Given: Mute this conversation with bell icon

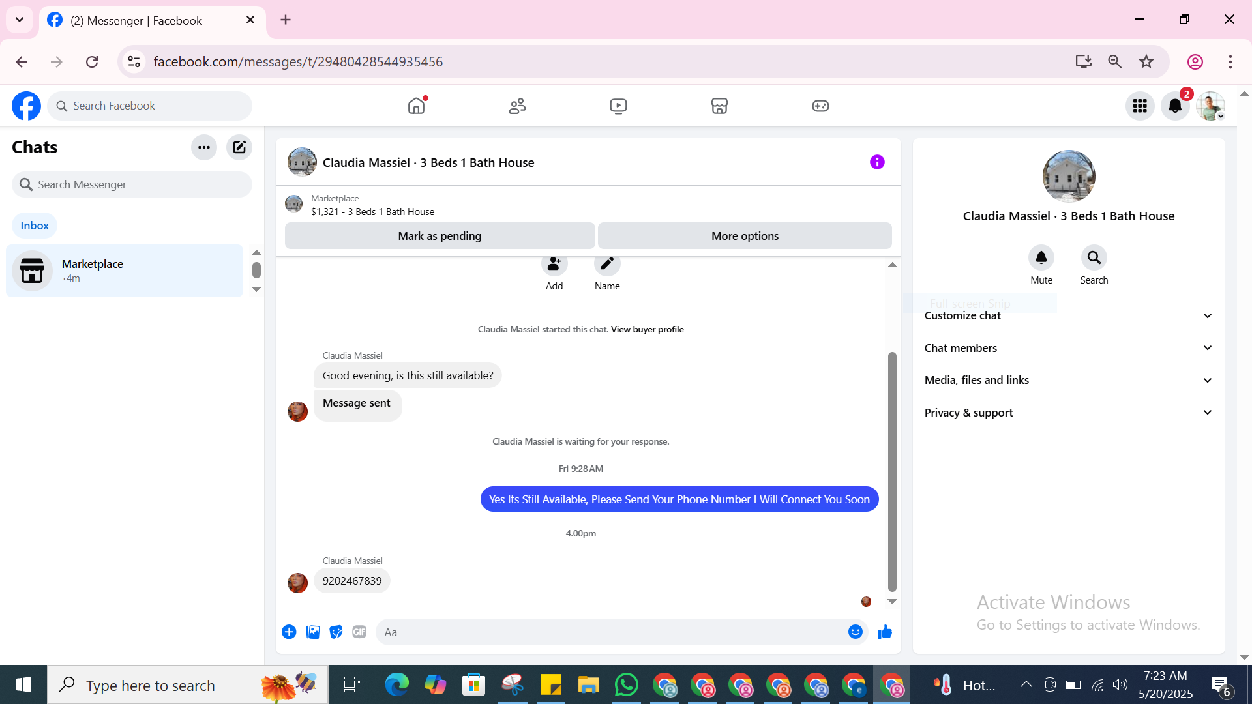Looking at the screenshot, I should (1041, 258).
